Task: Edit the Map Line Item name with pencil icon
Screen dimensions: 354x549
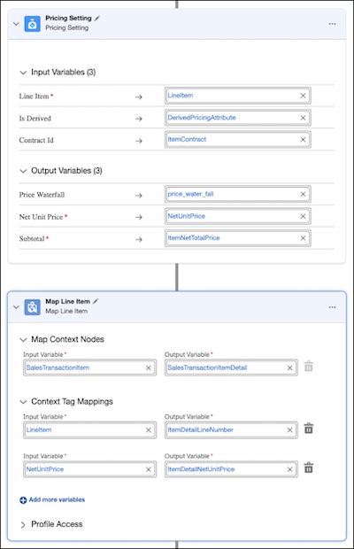Action: 96,301
